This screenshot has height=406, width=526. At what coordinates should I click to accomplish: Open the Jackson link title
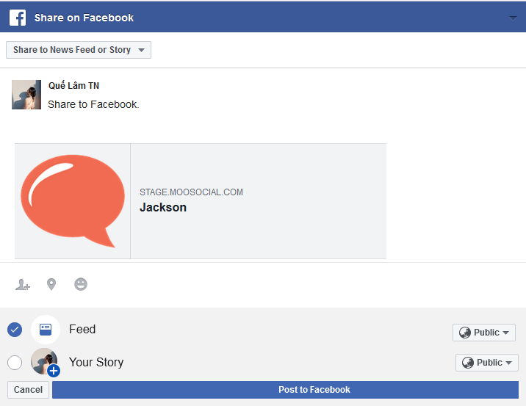163,207
